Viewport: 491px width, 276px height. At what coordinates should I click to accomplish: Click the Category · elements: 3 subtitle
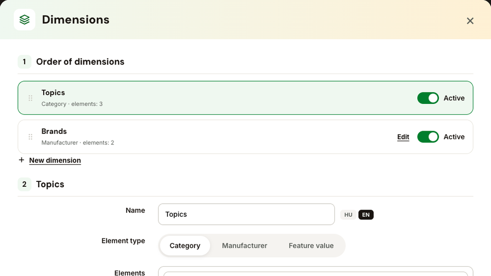click(x=72, y=104)
